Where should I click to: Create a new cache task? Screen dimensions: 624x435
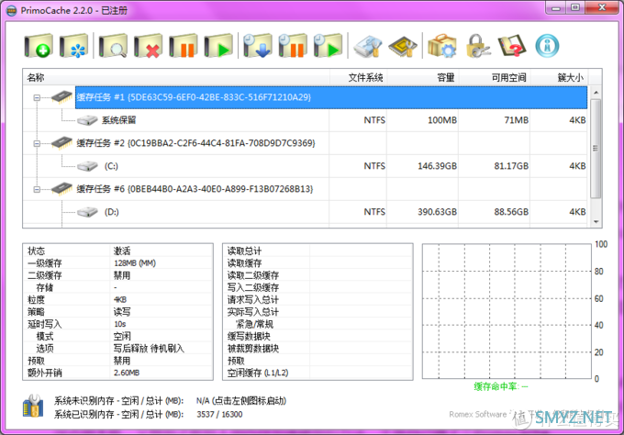(x=39, y=46)
